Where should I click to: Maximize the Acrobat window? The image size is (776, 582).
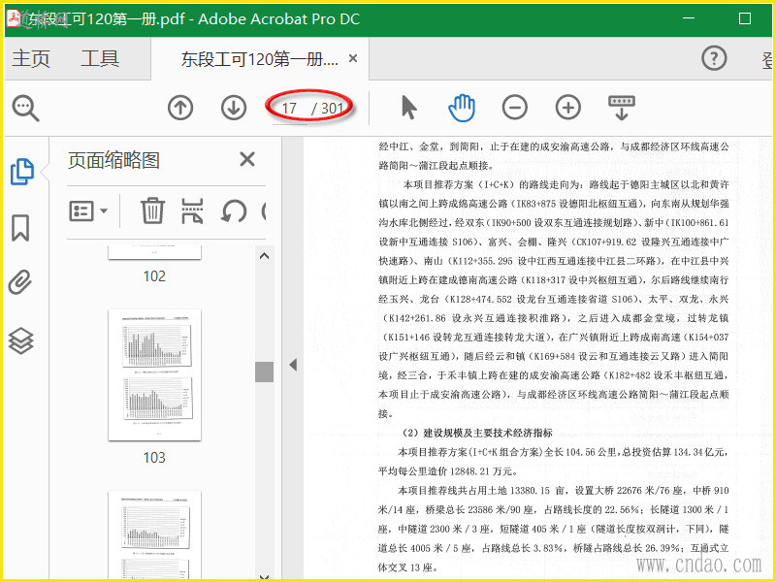pyautogui.click(x=745, y=18)
